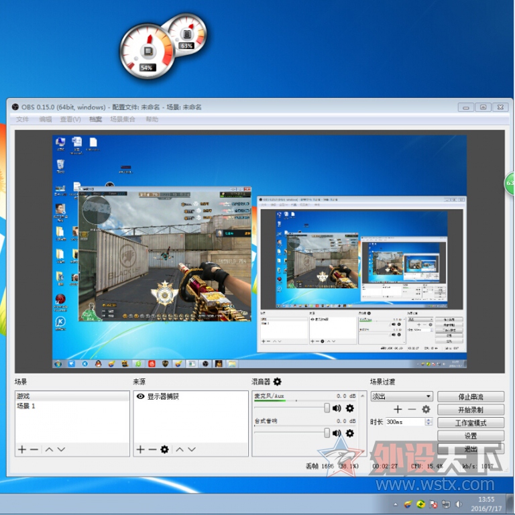Open the 设置 settings button

471,435
